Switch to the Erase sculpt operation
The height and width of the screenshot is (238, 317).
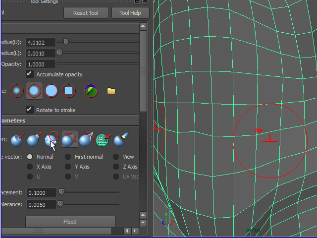coord(120,140)
